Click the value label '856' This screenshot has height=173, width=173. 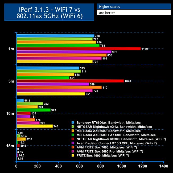coord(110,55)
